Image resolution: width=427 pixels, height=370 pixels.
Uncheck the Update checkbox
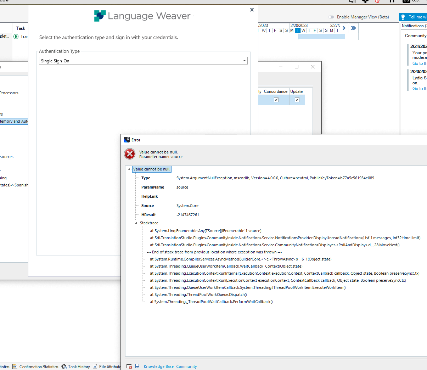coord(297,100)
